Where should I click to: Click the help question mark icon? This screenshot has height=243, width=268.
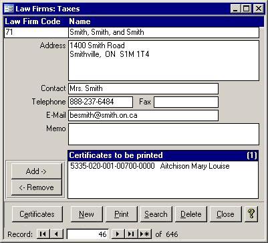pos(251,214)
